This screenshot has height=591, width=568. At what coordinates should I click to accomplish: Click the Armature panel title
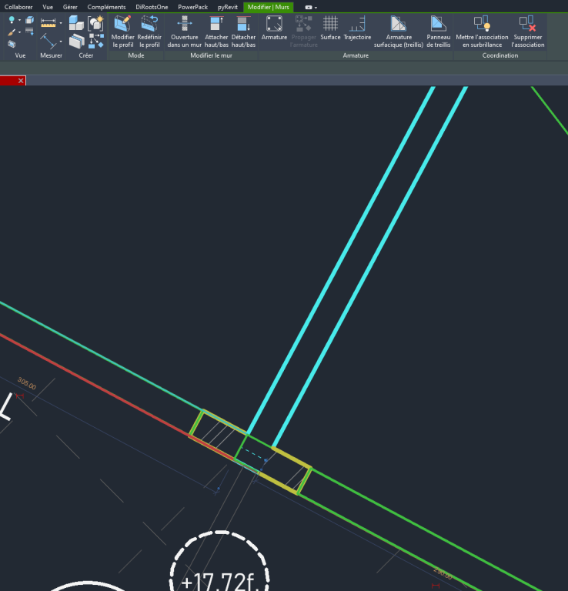[356, 55]
